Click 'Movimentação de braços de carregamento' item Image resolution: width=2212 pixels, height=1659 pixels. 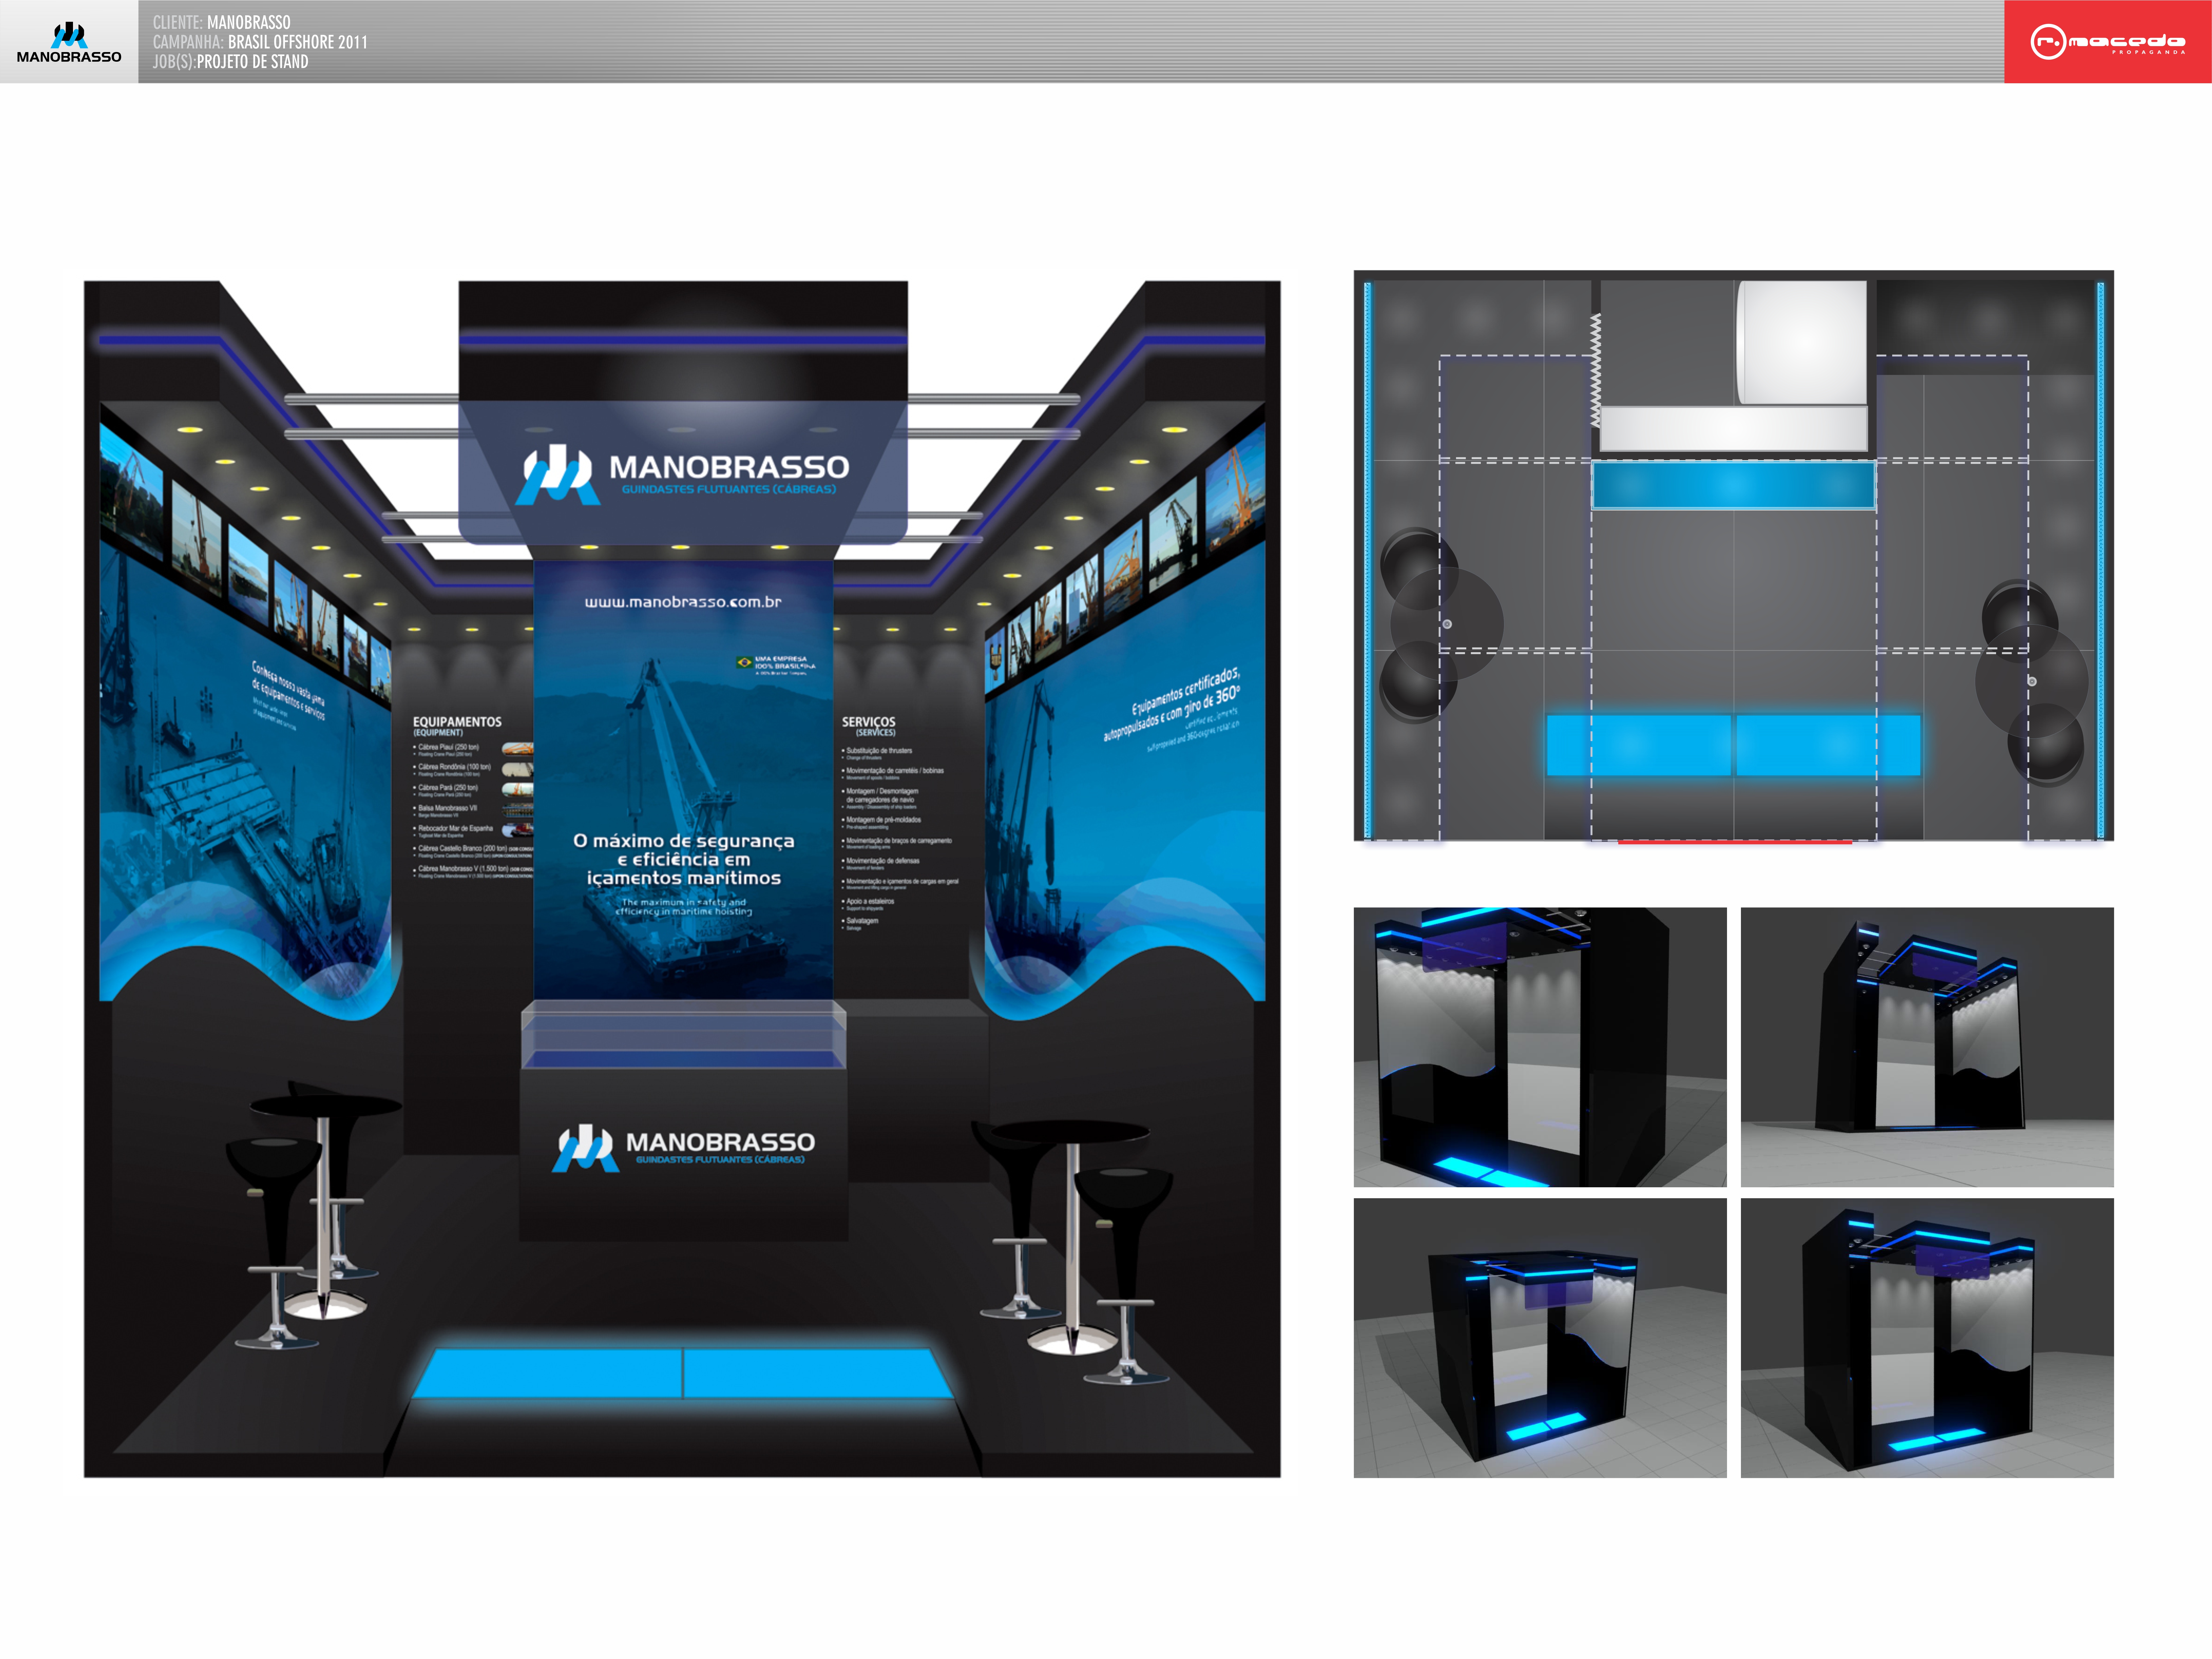coord(899,841)
